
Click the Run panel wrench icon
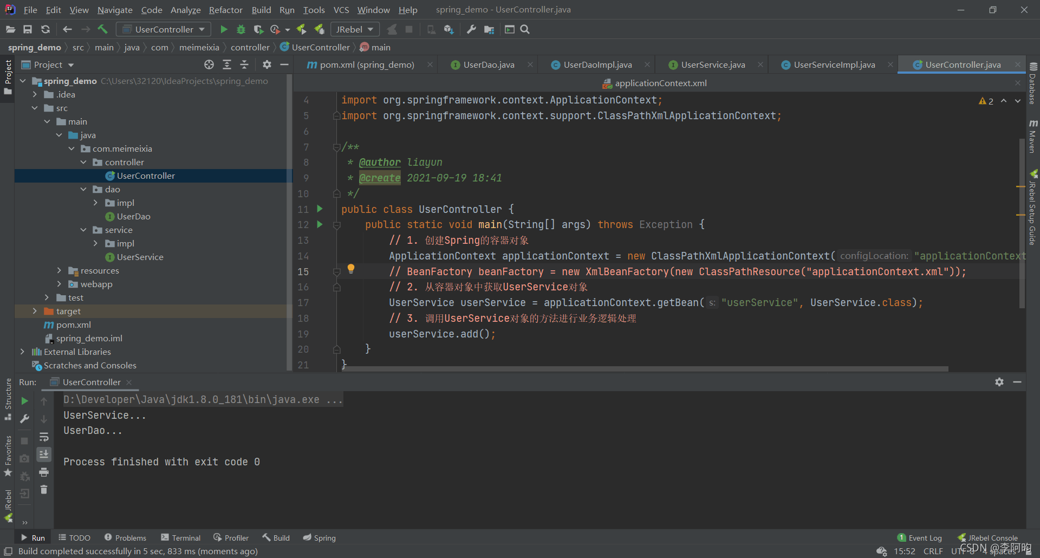click(x=24, y=419)
